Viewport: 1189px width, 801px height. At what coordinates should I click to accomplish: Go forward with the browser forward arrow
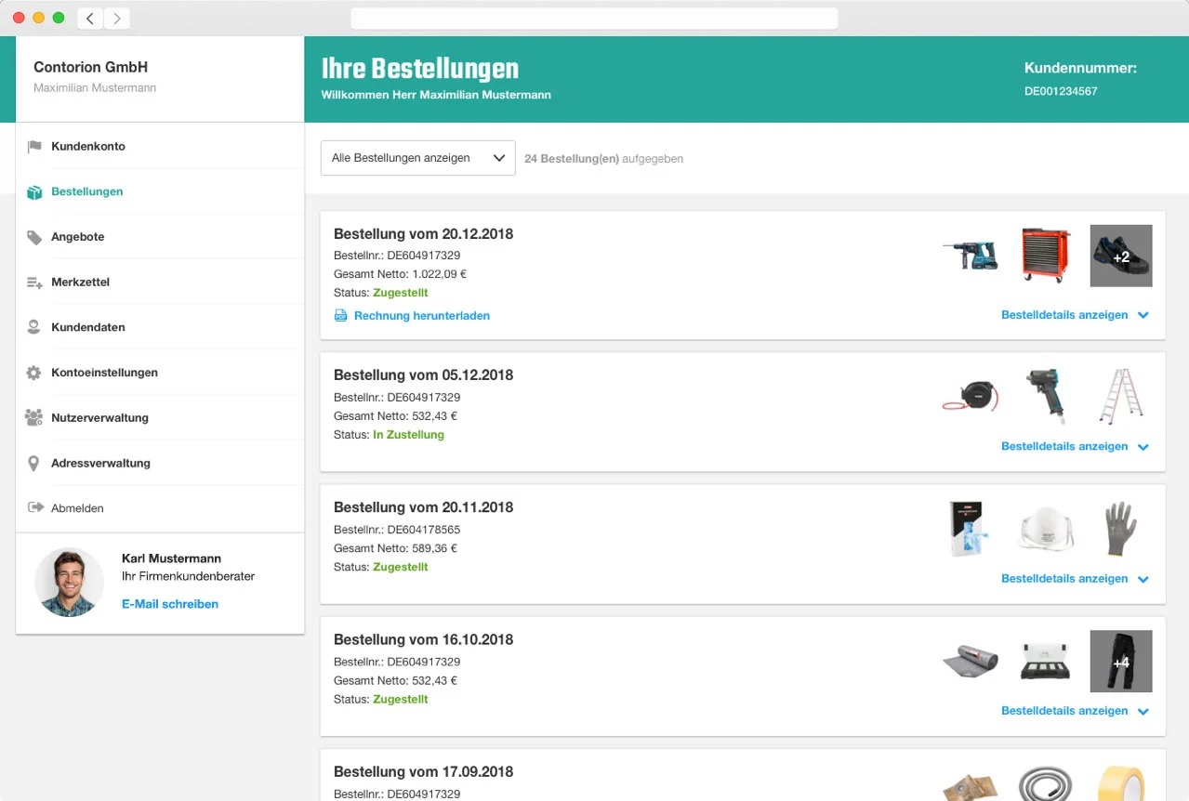(117, 18)
